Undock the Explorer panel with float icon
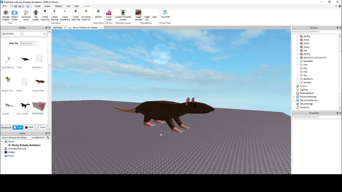Screen dimensions: 342x192 point(337,28)
